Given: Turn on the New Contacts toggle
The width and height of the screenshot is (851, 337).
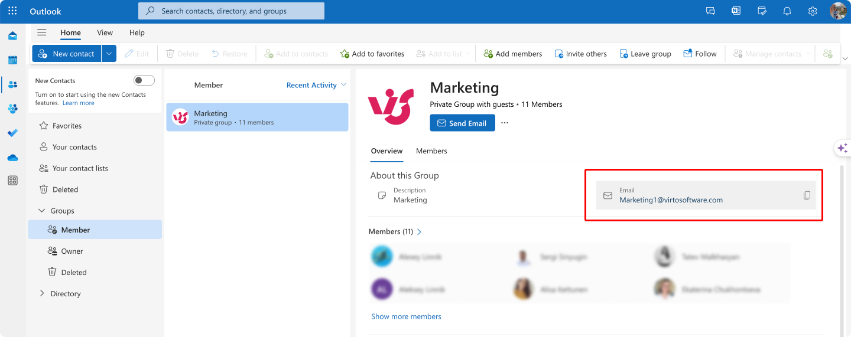Looking at the screenshot, I should pyautogui.click(x=144, y=80).
